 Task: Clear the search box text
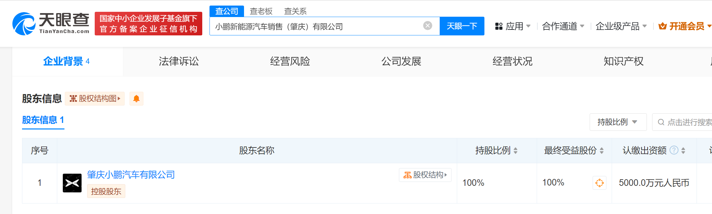[428, 26]
